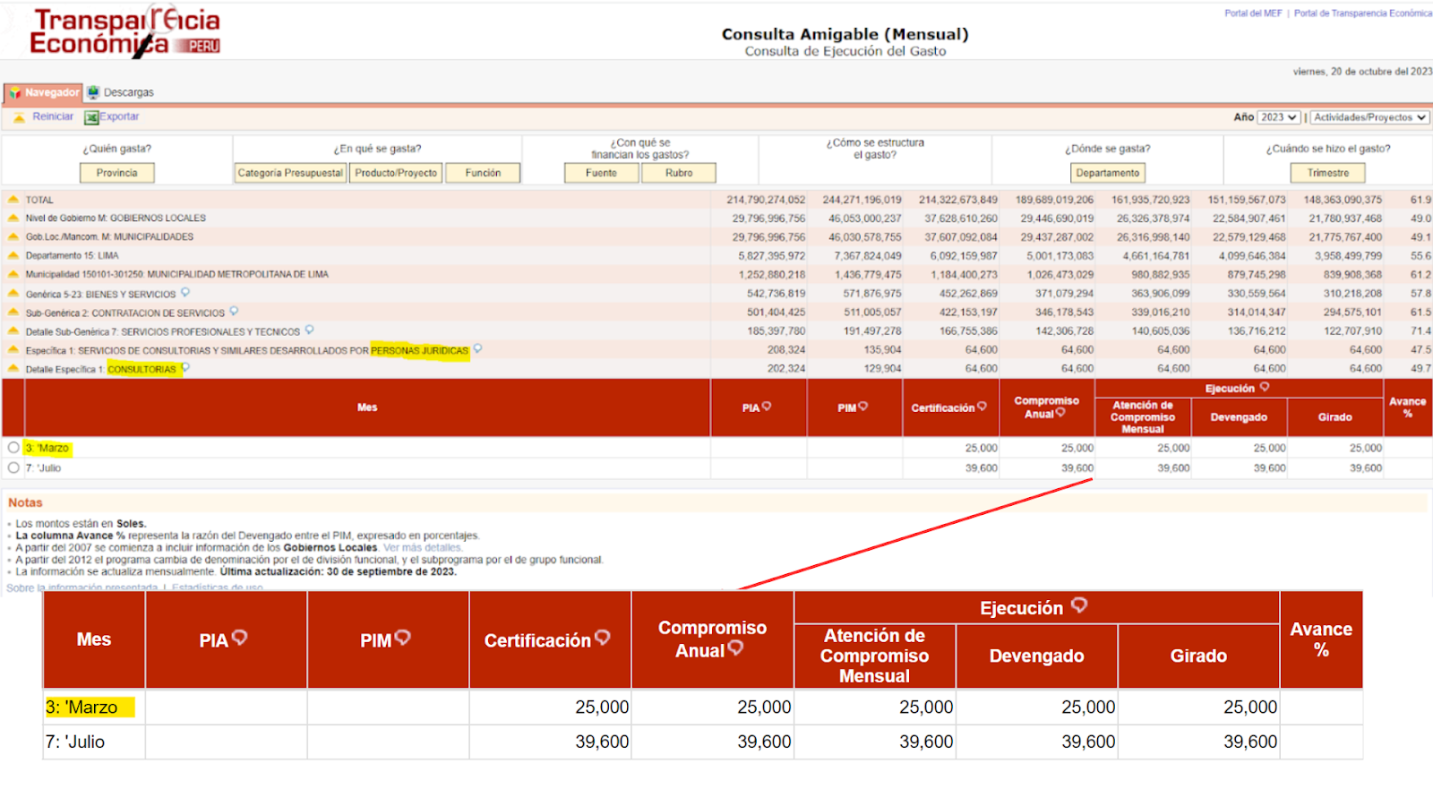Collapse up to the TOTAL level arrow

pos(13,200)
